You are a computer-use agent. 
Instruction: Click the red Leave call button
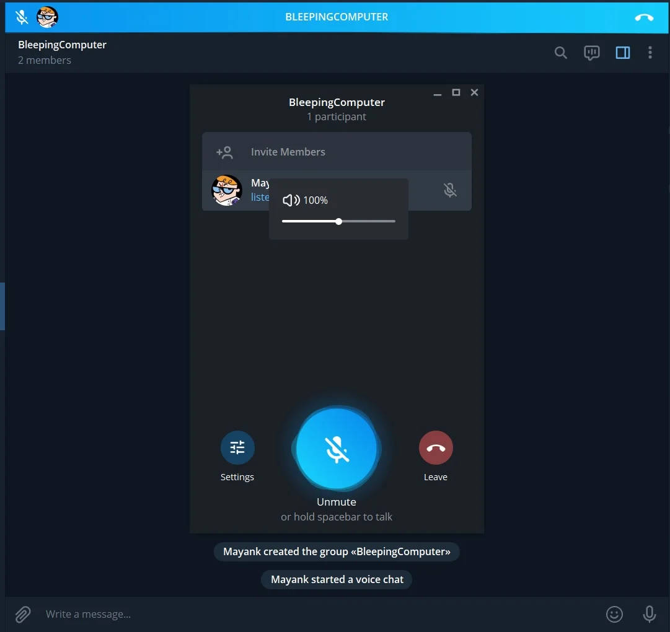click(x=436, y=447)
